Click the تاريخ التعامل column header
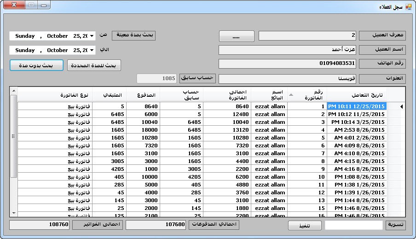 click(357, 95)
